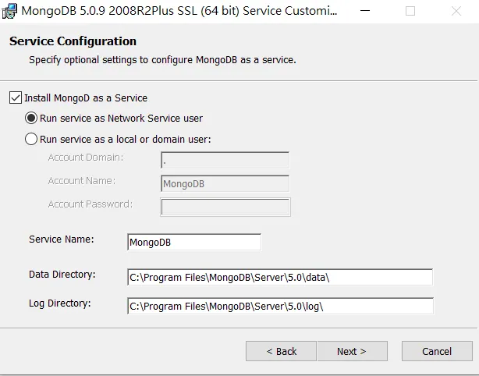This screenshot has height=376, width=479.
Task: Click the MongoDB installer icon in title bar
Action: [x=9, y=11]
